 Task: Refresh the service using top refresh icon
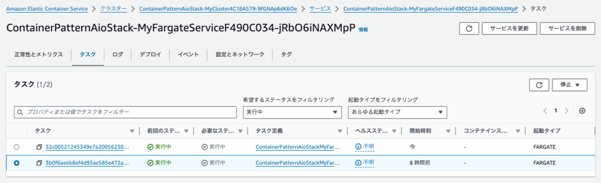[x=469, y=28]
